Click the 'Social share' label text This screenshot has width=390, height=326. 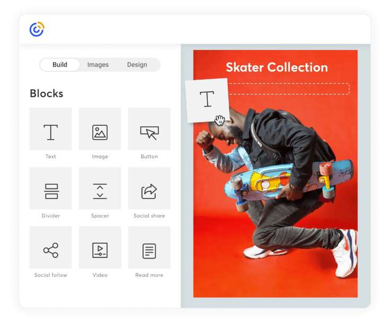[x=149, y=216]
